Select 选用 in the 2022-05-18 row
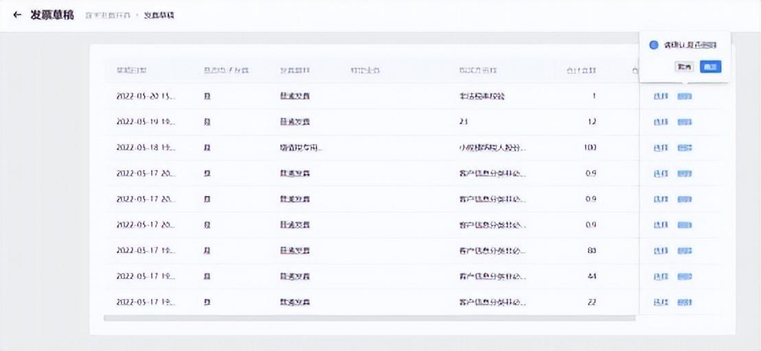 point(661,147)
